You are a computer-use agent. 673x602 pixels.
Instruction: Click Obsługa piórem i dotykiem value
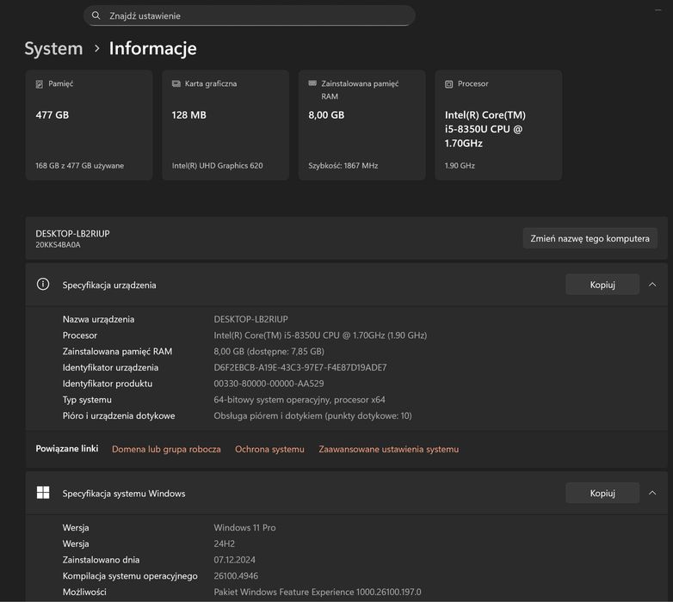pyautogui.click(x=312, y=415)
